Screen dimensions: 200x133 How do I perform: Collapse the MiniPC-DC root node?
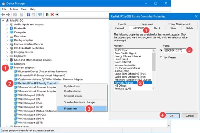3,20
